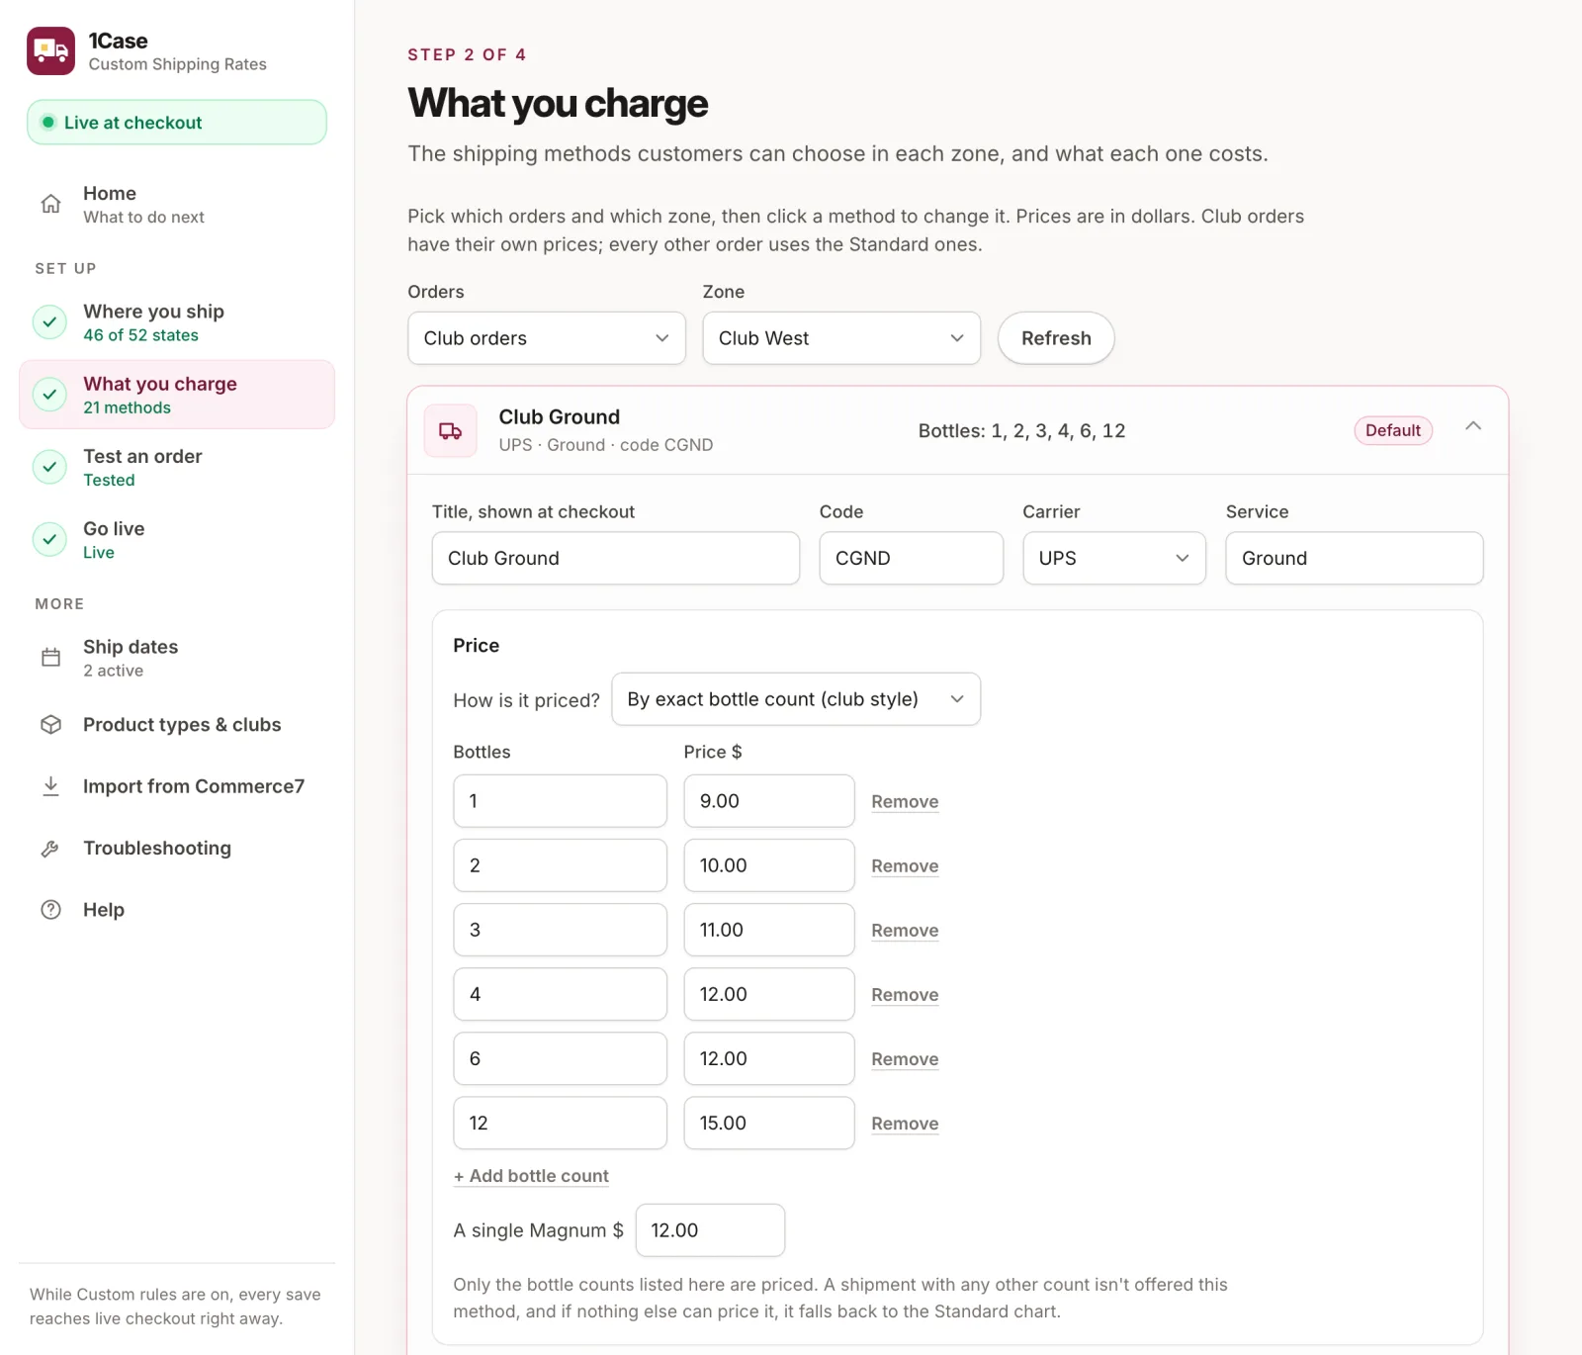Open the Carrier dropdown showing UPS
Screen dimensions: 1582x1355
click(1114, 558)
